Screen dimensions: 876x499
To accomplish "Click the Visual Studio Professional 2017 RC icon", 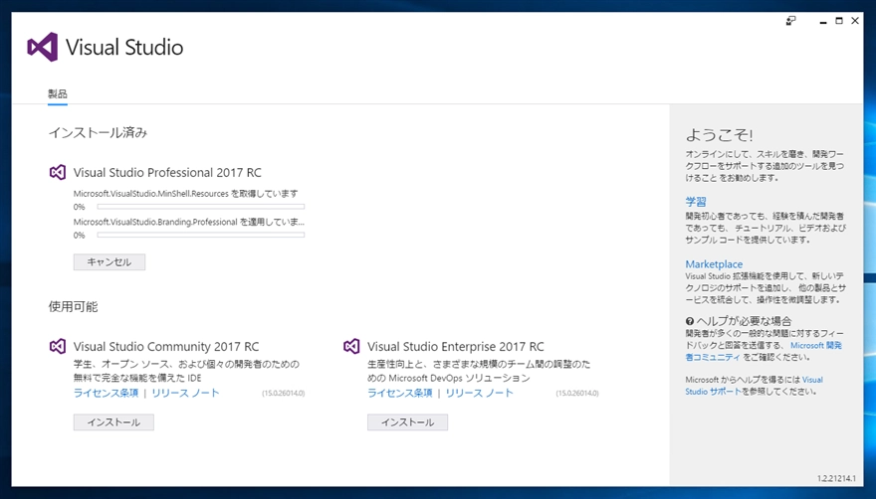I will pos(58,173).
